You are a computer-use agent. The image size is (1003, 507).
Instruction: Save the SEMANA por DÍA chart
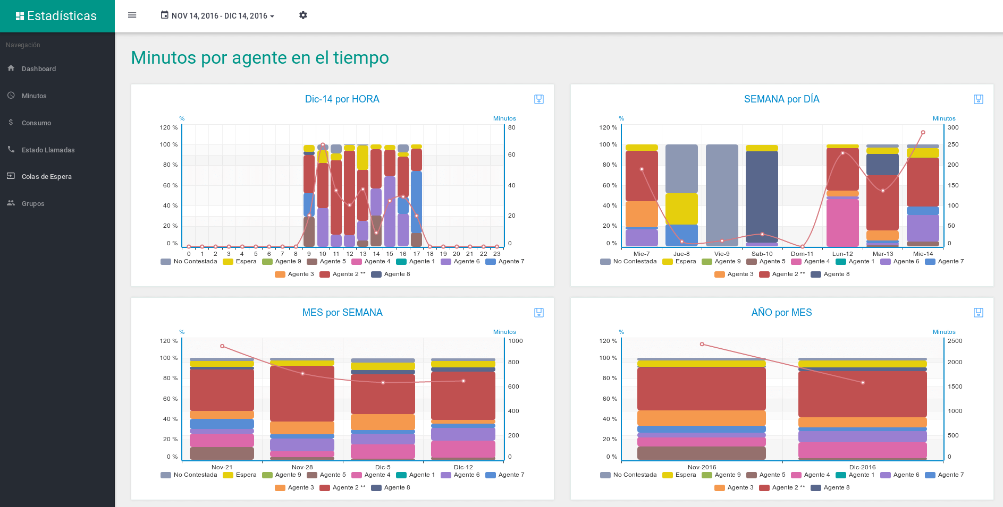[979, 99]
